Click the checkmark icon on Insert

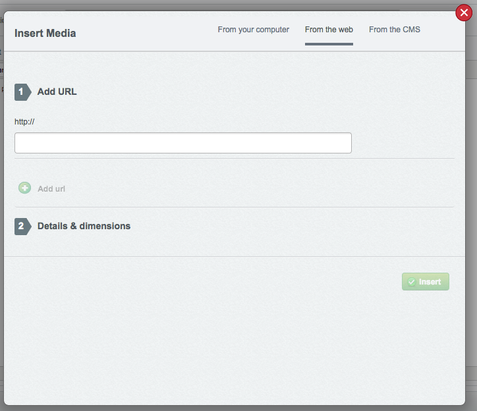[x=412, y=282]
